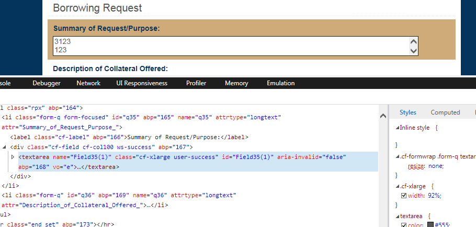
Task: Click inside the Summary of Request textarea
Action: point(231,46)
